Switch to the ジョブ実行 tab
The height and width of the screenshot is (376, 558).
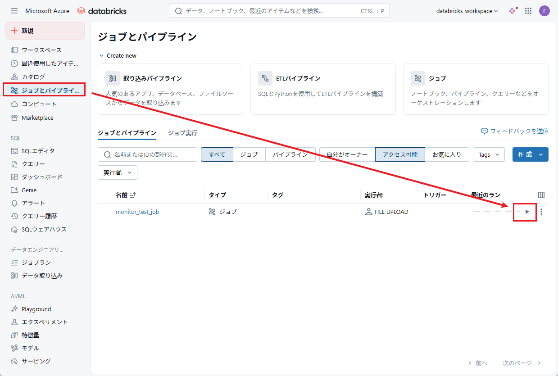(182, 133)
